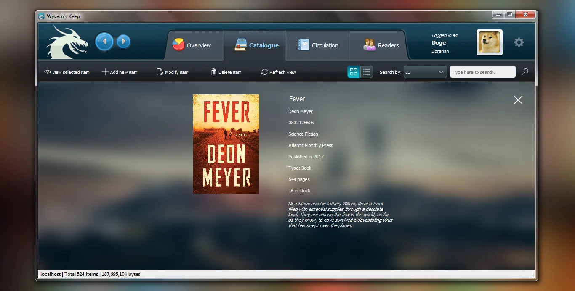575x291 pixels.
Task: Click Add new item
Action: coord(120,72)
